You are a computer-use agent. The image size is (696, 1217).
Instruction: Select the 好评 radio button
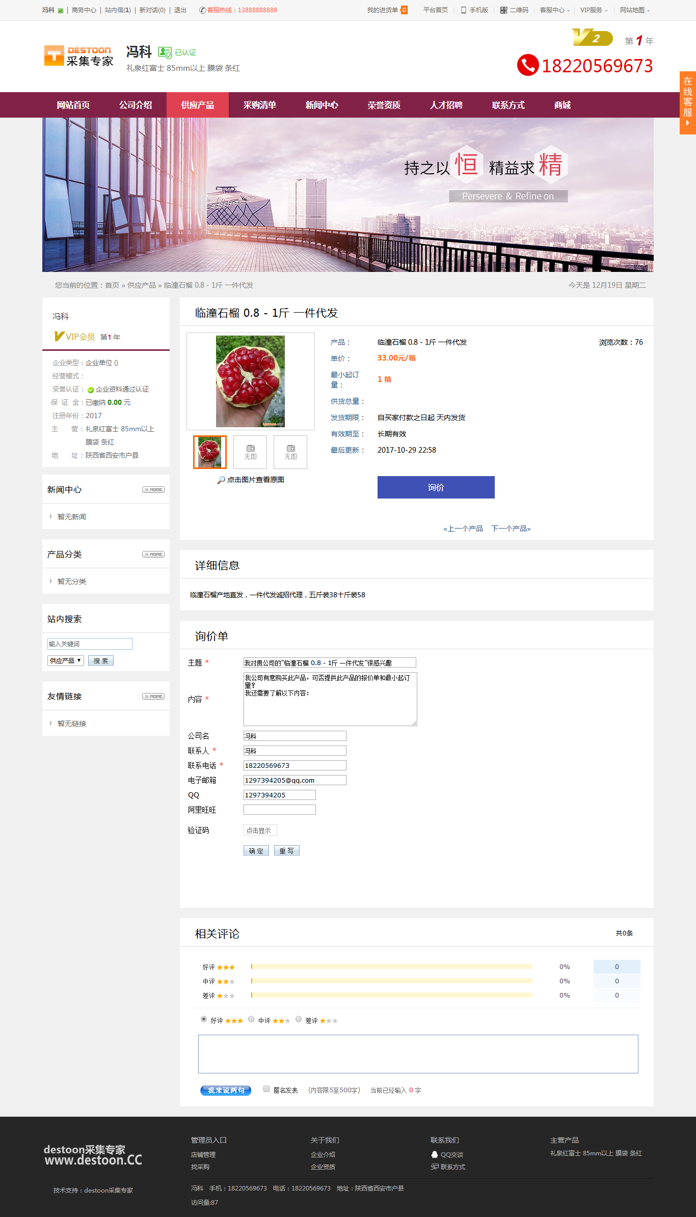[204, 1019]
